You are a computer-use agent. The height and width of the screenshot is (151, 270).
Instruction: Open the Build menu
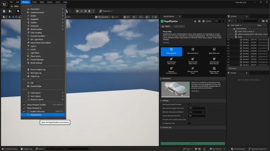42,2
